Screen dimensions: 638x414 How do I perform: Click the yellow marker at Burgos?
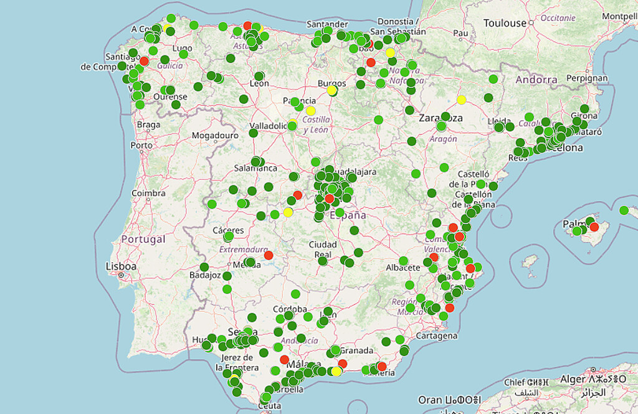(332, 91)
